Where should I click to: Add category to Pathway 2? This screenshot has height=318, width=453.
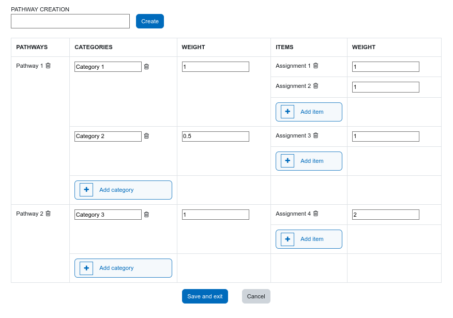(x=124, y=268)
